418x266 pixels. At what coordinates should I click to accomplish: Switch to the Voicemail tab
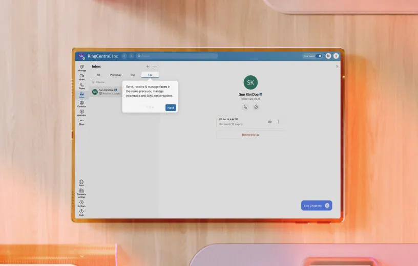tap(115, 75)
